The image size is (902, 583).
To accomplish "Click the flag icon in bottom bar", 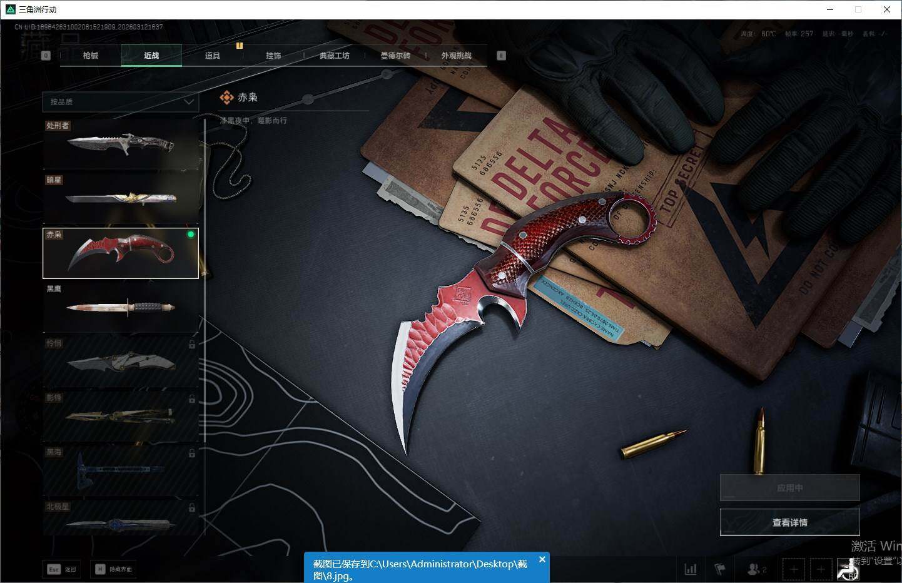I will click(720, 569).
